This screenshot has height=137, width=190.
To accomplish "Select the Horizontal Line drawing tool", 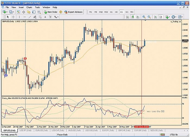I will coord(25,17).
